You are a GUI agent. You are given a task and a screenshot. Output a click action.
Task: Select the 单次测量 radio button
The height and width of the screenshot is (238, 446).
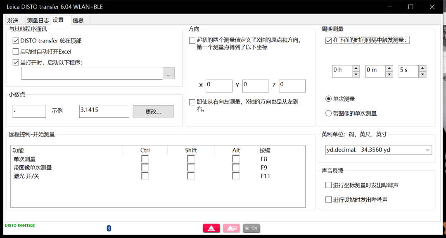328,99
